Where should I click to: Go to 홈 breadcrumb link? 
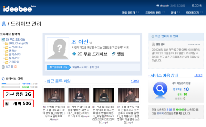pos(4,24)
